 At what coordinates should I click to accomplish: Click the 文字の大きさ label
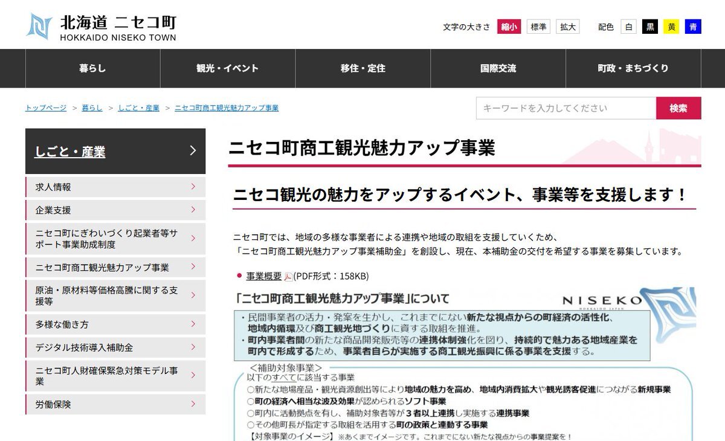click(x=466, y=27)
